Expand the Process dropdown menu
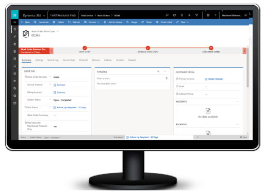 pos(92,22)
